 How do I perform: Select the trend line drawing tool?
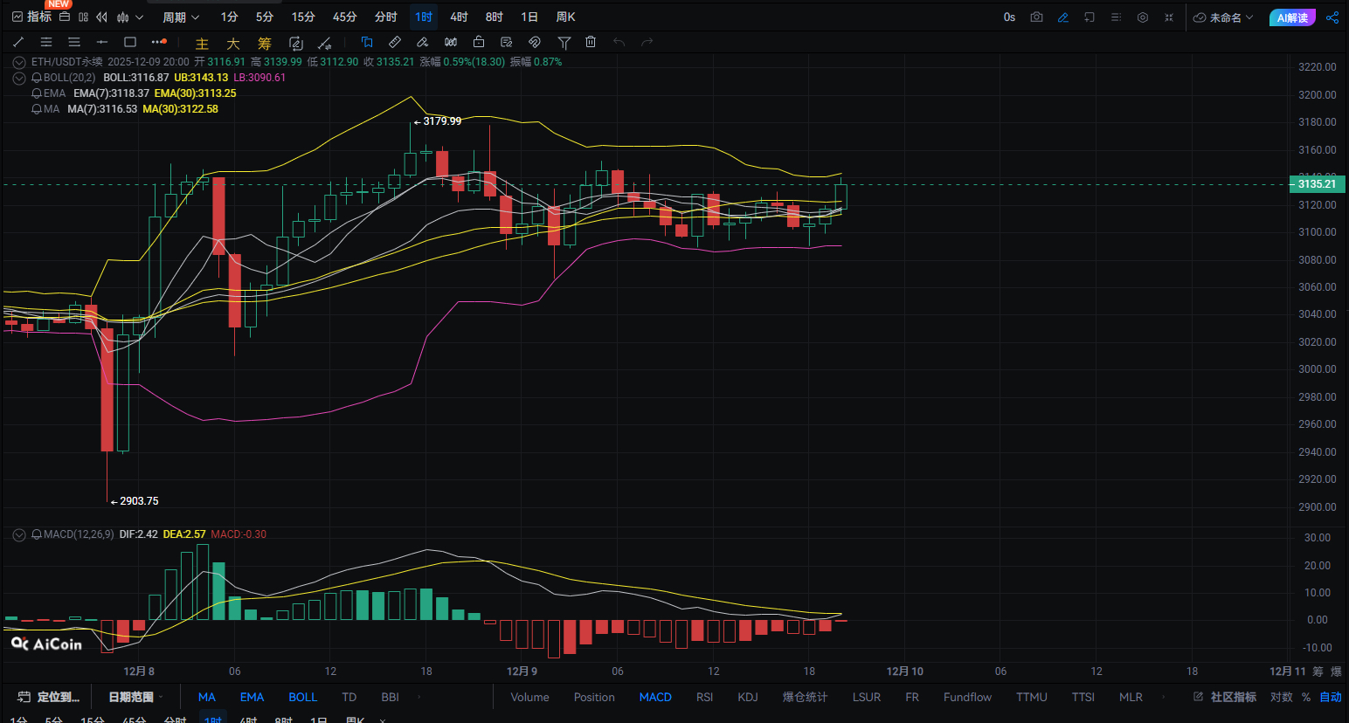point(18,42)
